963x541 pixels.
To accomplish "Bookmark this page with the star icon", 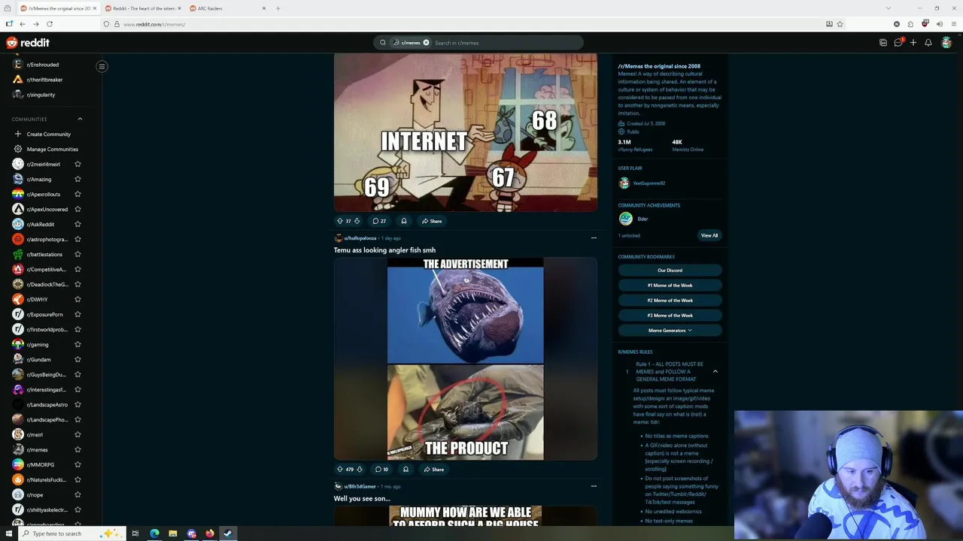I will pyautogui.click(x=840, y=24).
